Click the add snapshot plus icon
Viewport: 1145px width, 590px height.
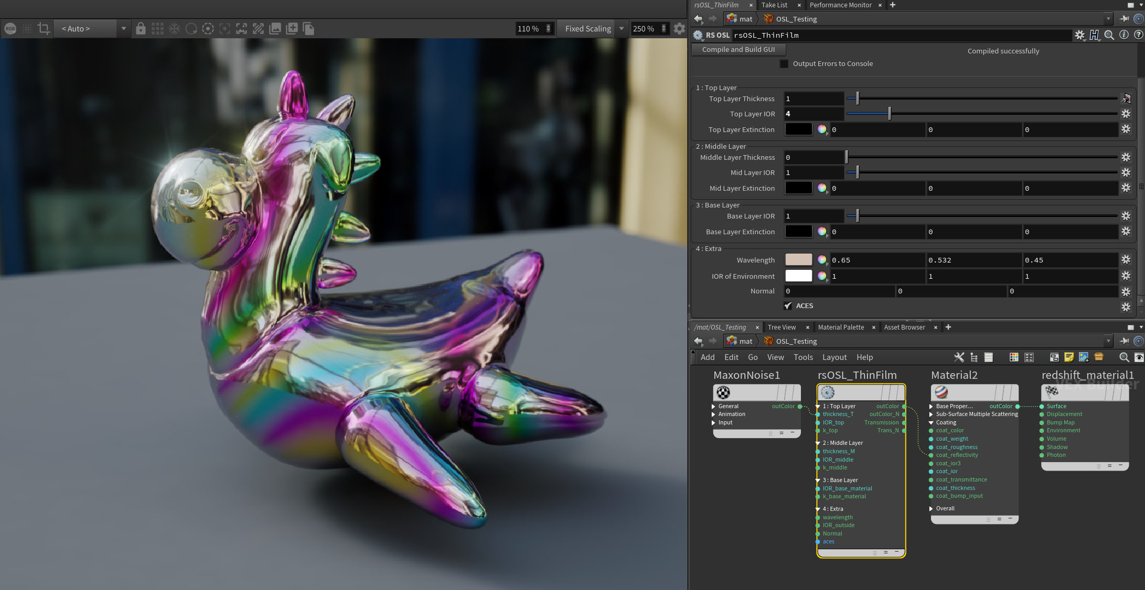292,29
